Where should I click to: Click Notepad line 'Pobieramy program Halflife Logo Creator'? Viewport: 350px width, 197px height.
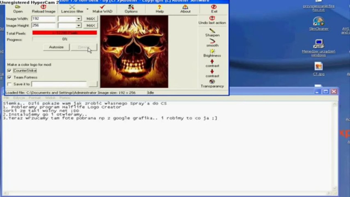(x=66, y=107)
